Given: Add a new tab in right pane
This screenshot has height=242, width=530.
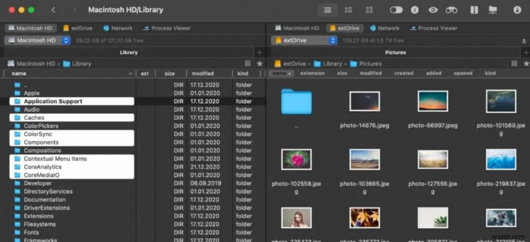Looking at the screenshot, I should click(x=525, y=52).
